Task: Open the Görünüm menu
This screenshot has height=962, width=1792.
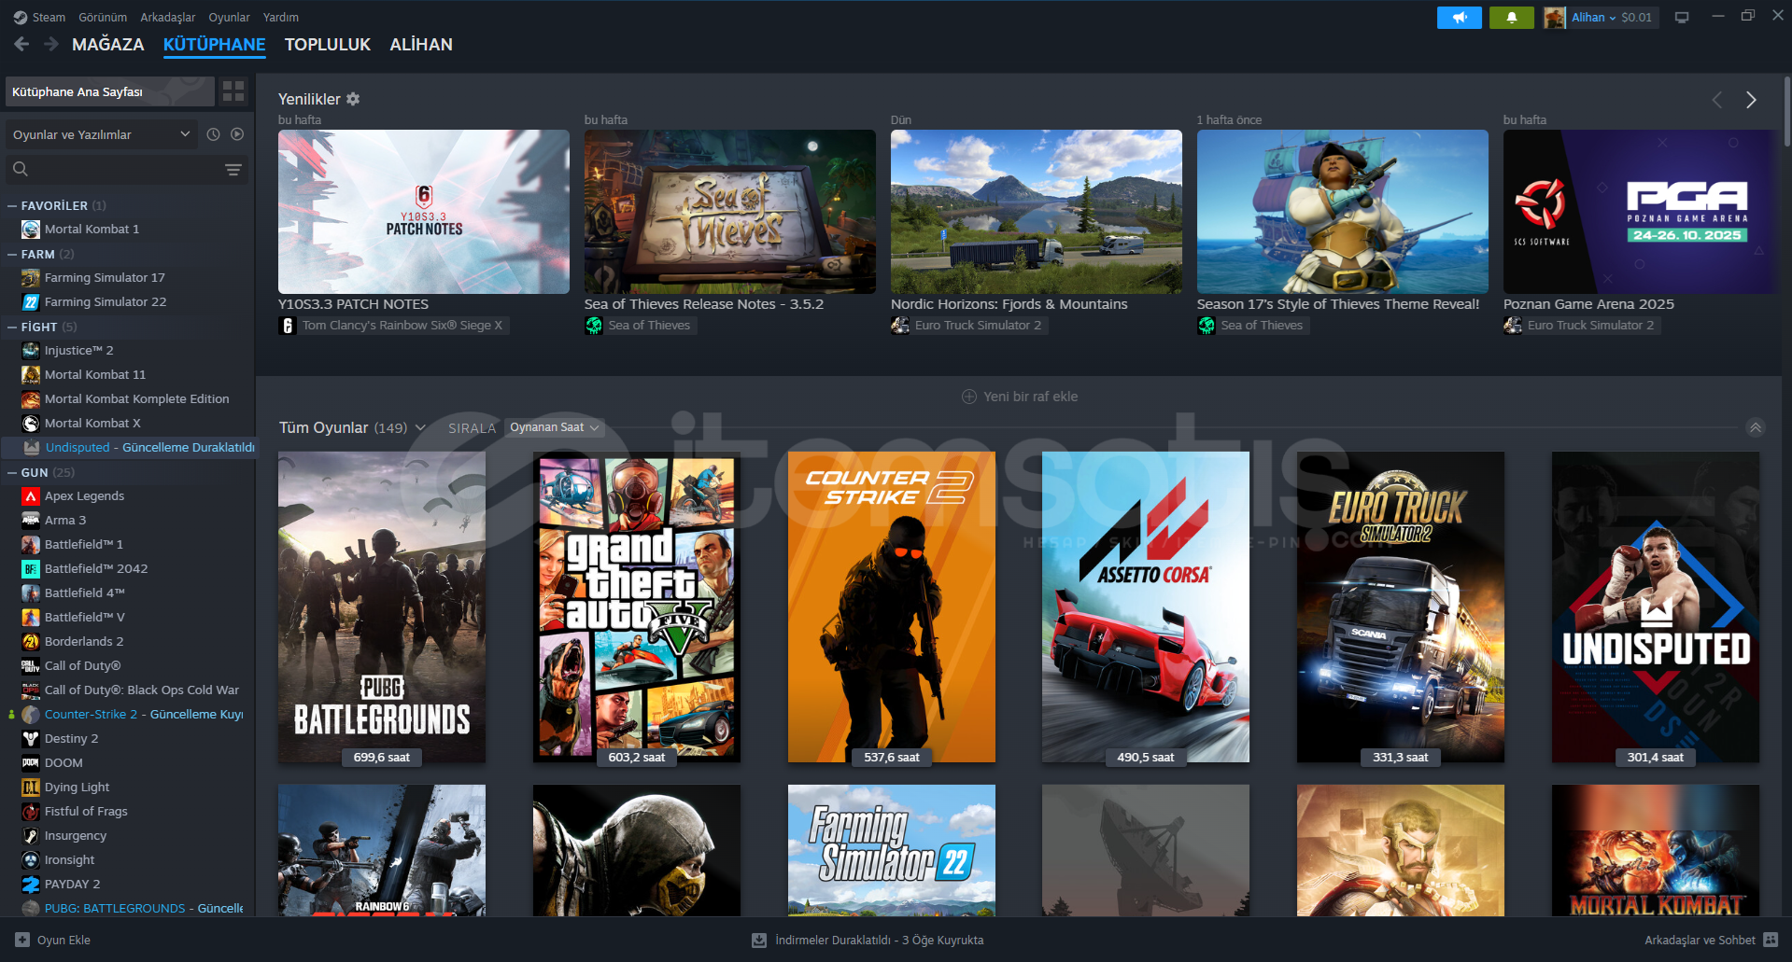Action: click(103, 18)
